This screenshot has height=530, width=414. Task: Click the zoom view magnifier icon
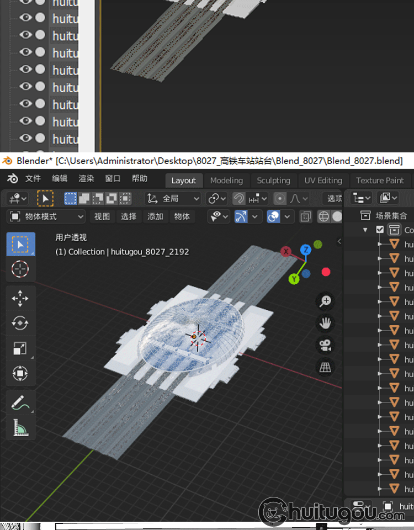tap(326, 301)
